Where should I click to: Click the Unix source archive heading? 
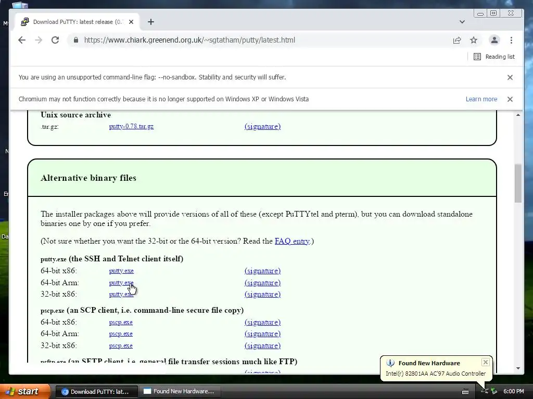(76, 115)
